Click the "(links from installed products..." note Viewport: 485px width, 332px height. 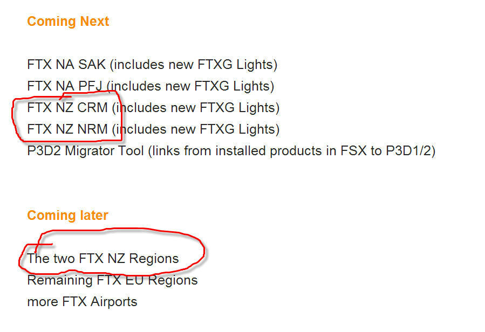291,151
